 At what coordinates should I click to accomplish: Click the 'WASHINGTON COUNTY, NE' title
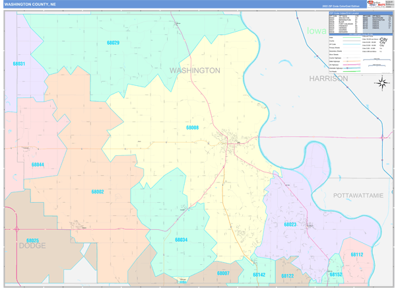(x=30, y=4)
